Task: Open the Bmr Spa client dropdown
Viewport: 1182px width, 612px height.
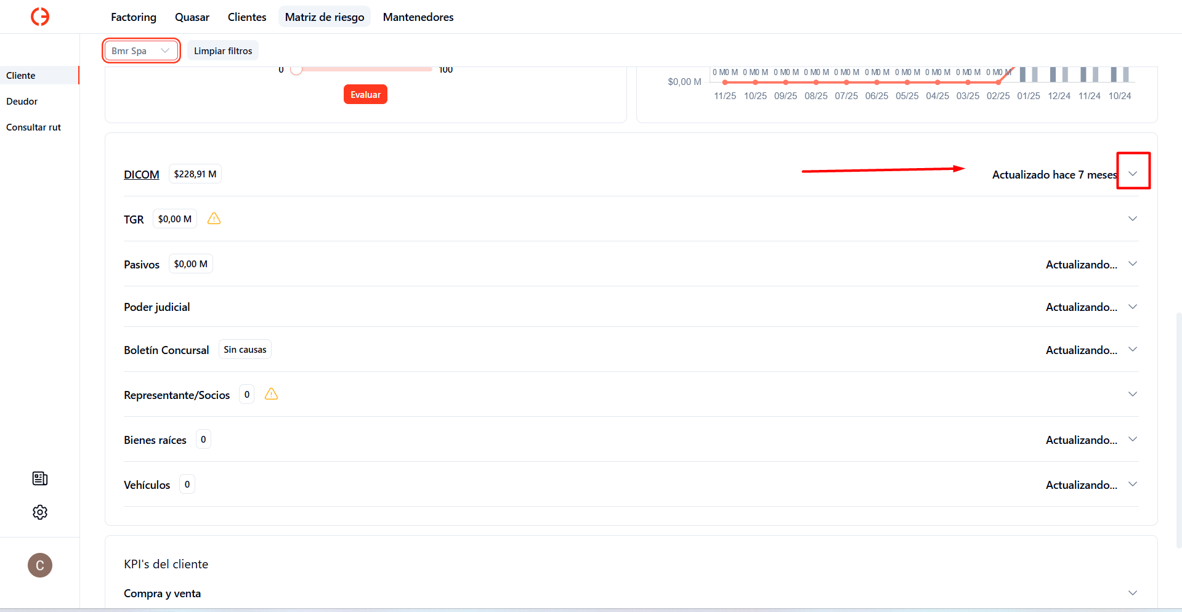Action: coord(140,50)
